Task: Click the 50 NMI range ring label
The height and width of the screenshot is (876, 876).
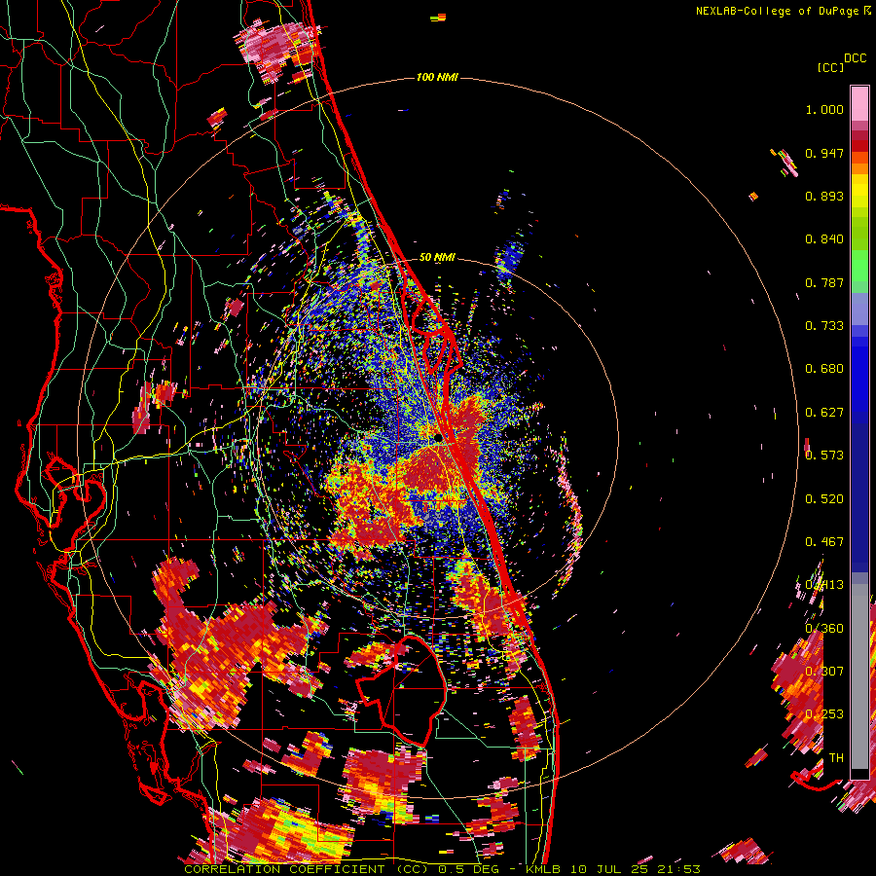Action: tap(437, 258)
